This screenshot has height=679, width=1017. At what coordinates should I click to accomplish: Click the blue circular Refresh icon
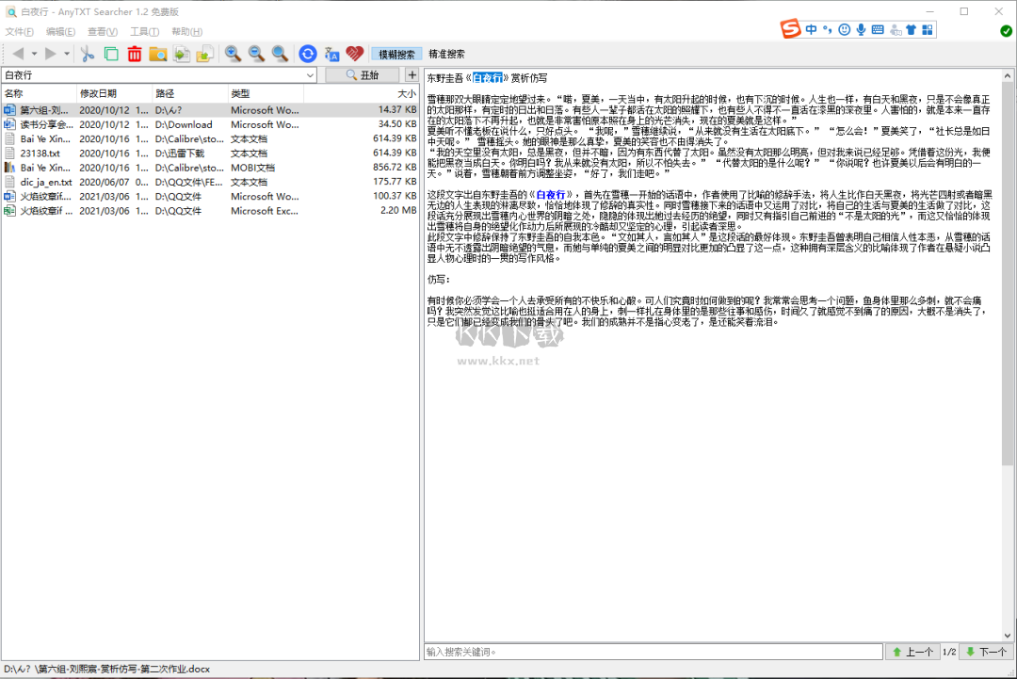308,54
